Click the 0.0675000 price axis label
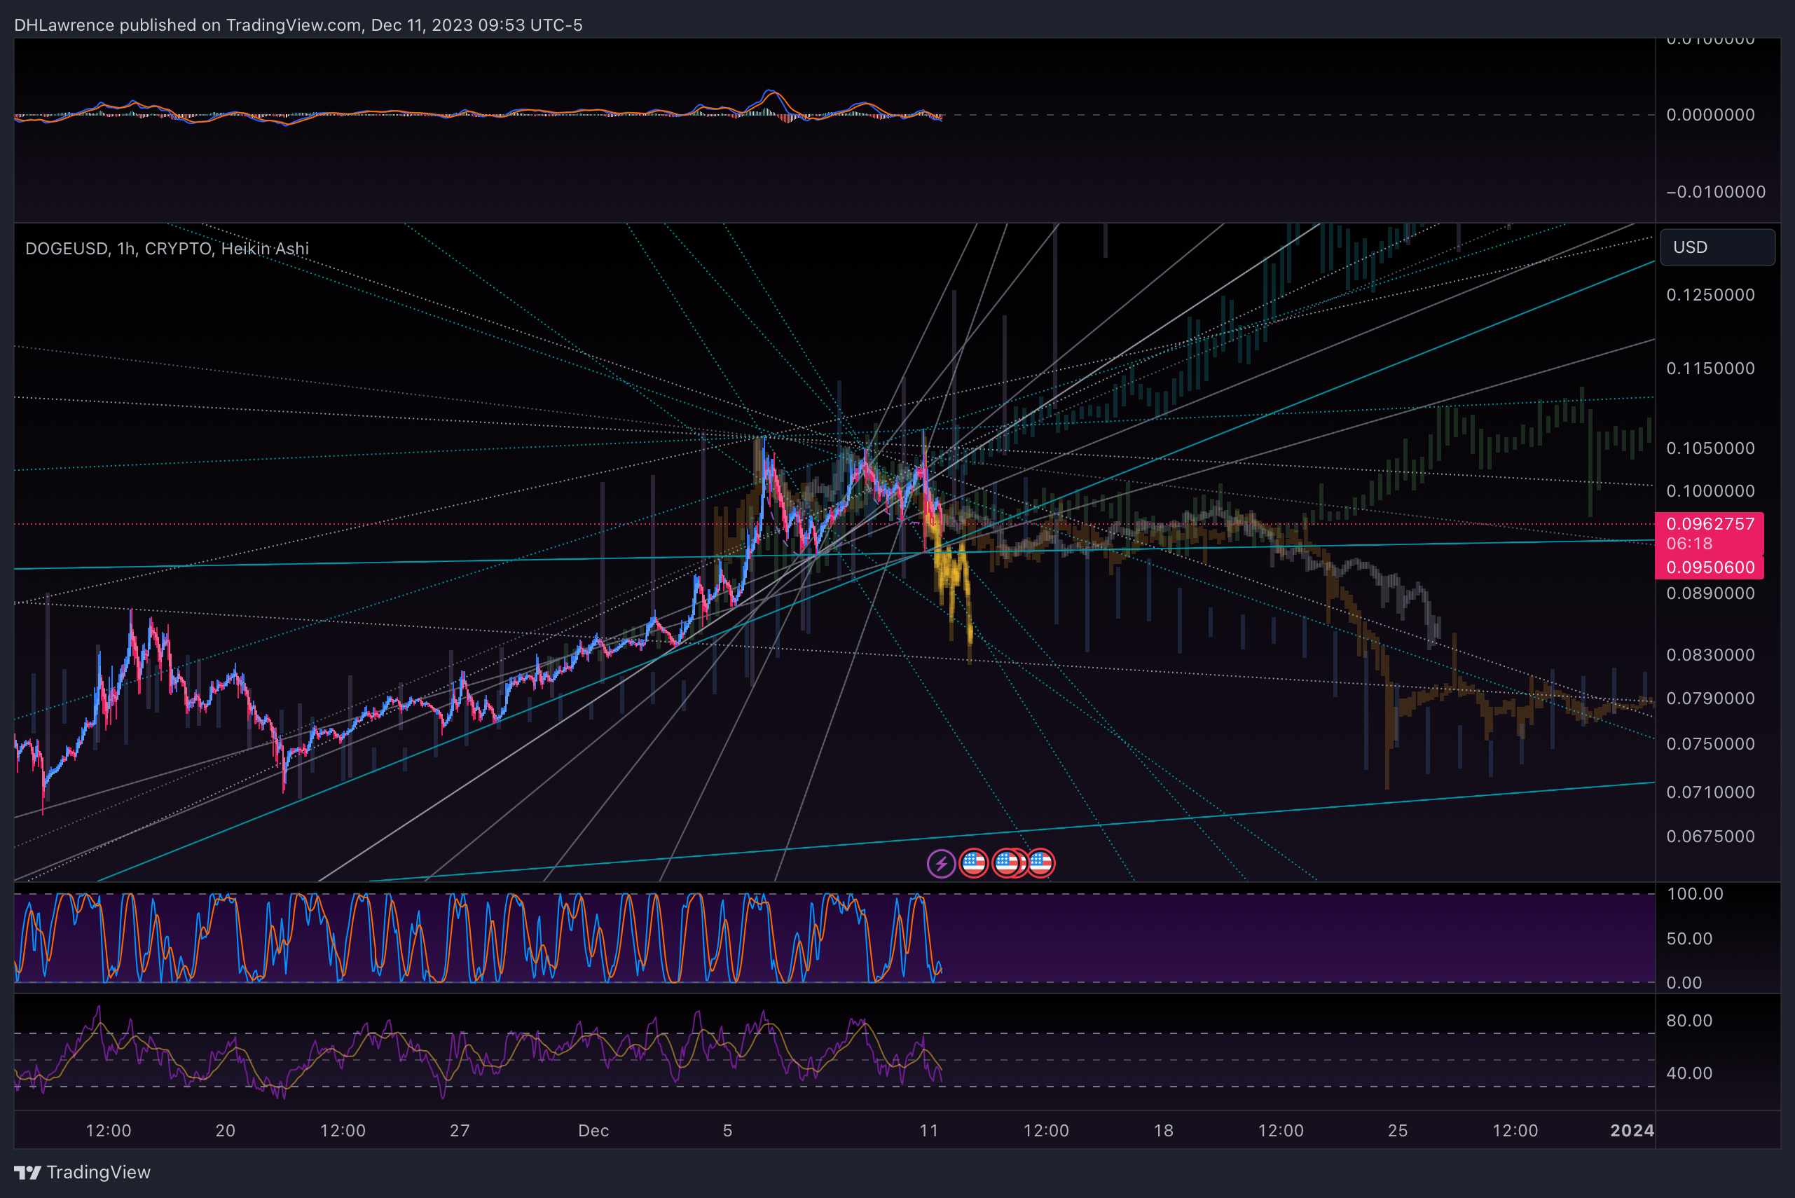 click(1710, 836)
